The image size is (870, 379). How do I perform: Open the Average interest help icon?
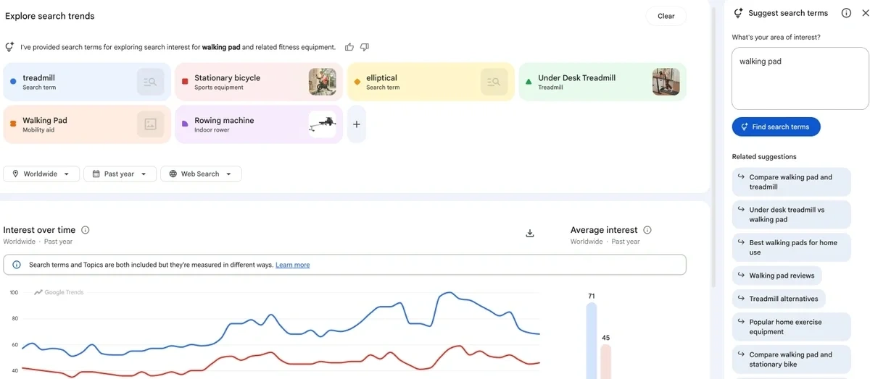647,230
